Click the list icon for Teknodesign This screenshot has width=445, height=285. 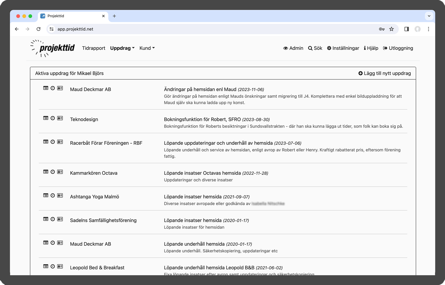tap(46, 118)
